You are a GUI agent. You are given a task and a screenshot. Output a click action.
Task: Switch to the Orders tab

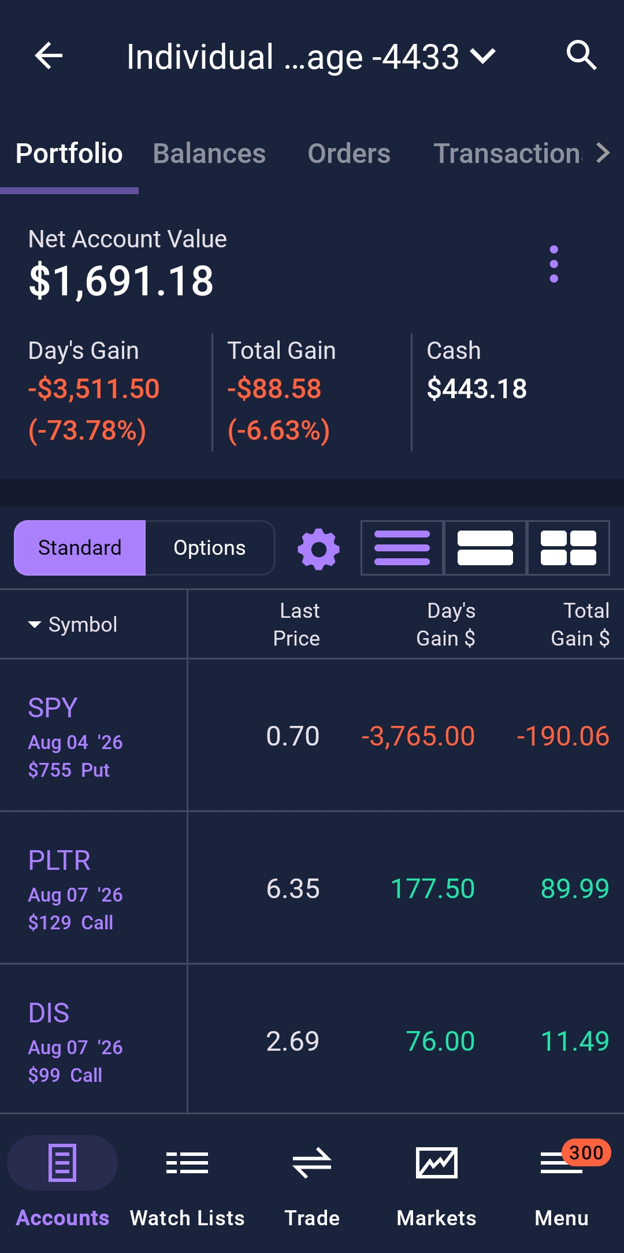pos(349,154)
